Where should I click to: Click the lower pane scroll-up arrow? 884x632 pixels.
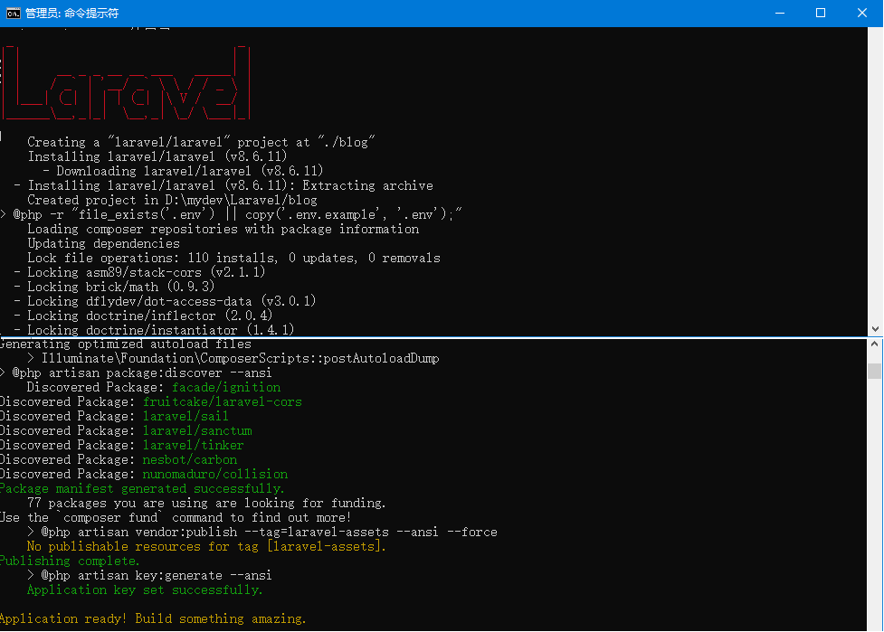click(x=874, y=344)
